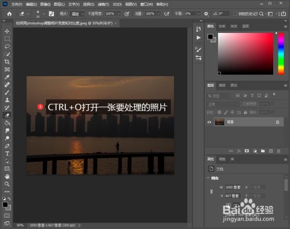
Task: Select the History Brush tool
Action: coord(7,108)
